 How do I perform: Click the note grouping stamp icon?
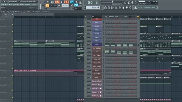click(80, 2)
